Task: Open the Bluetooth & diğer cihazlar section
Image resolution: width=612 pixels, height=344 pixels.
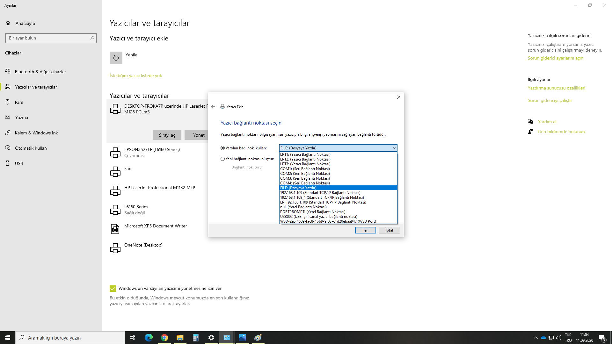Action: tap(40, 72)
